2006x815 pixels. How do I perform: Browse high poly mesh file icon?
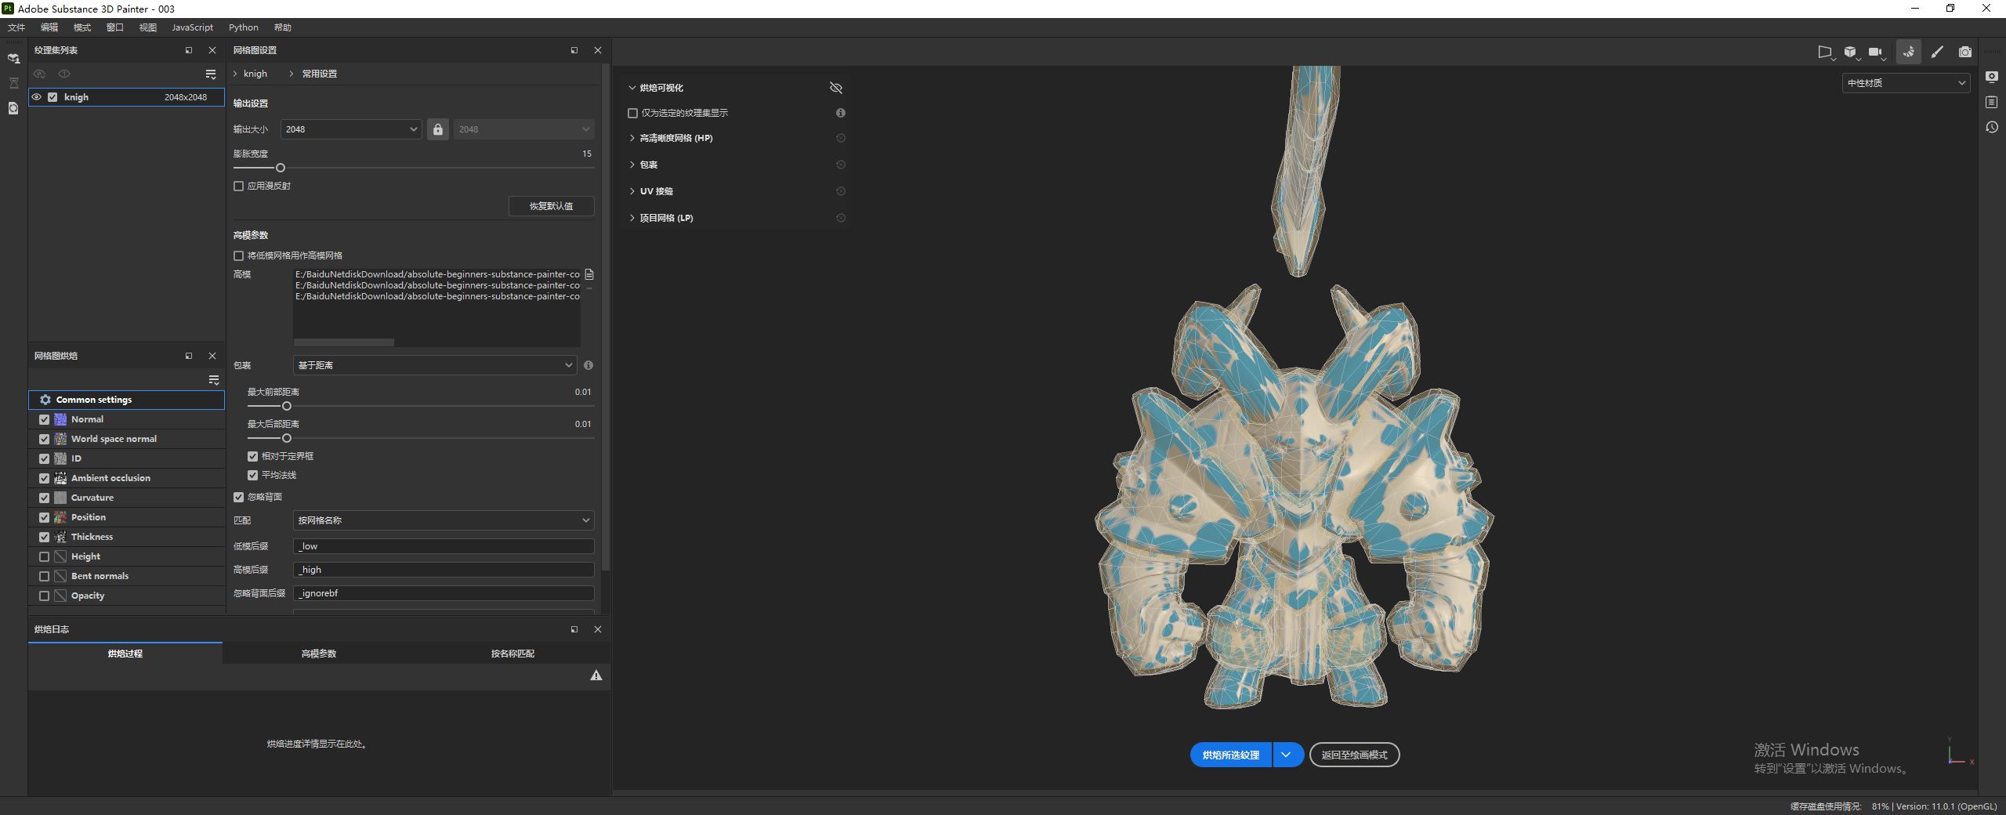click(589, 274)
